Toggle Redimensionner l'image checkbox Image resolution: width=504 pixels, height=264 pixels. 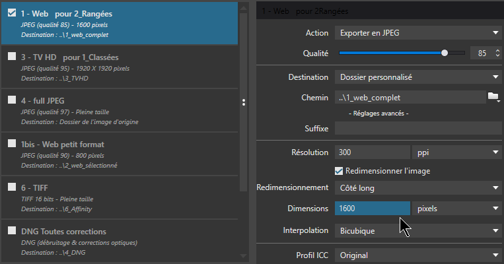coord(339,171)
